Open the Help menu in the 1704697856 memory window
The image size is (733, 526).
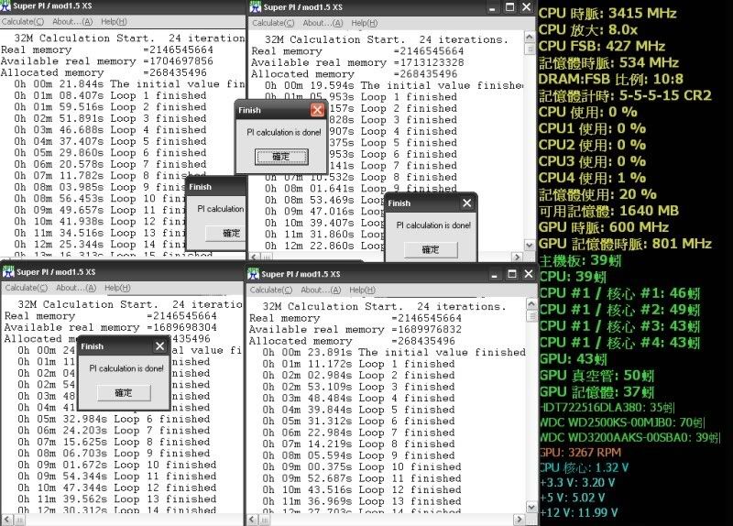[x=114, y=21]
